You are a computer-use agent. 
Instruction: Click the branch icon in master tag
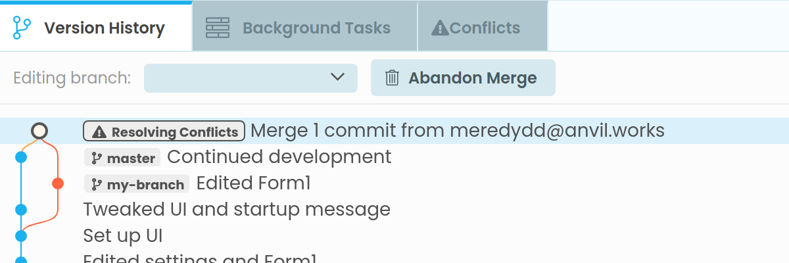(96, 158)
